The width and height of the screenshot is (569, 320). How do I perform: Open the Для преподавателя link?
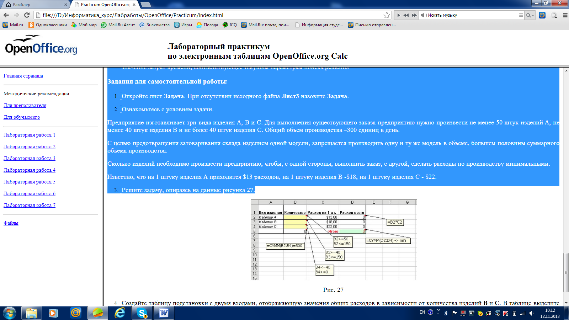(x=25, y=105)
